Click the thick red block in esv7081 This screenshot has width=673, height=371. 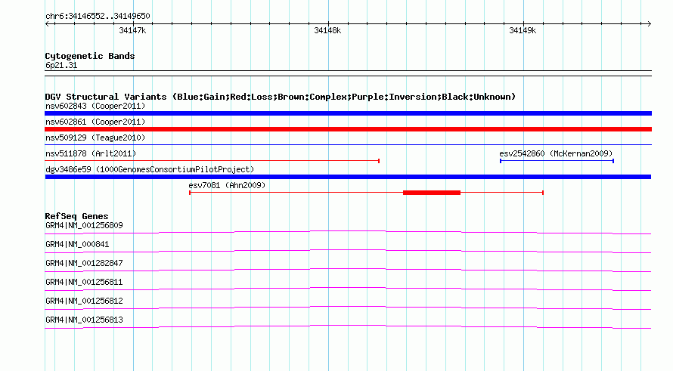point(432,193)
